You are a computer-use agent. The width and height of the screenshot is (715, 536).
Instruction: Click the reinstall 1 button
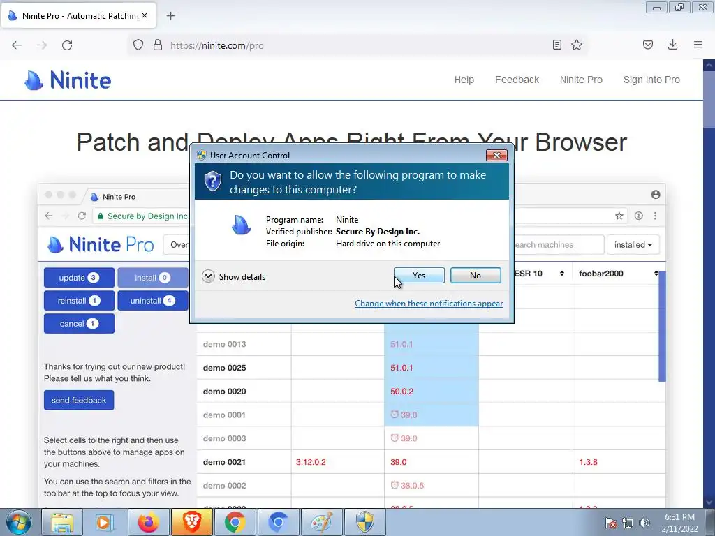click(x=79, y=301)
